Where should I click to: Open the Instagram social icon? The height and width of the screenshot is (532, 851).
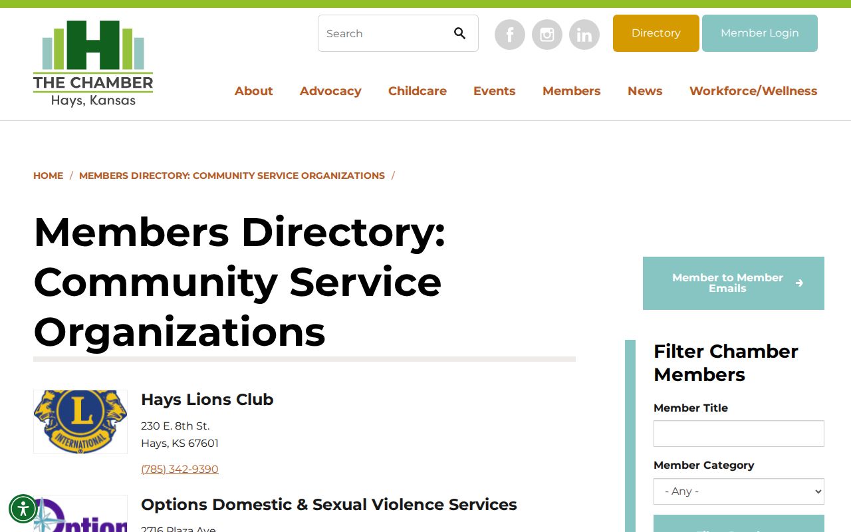click(x=547, y=35)
